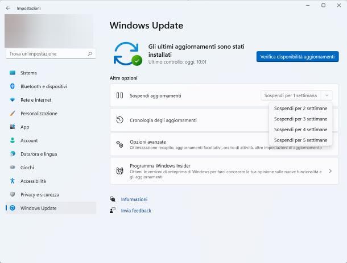Click Verifica disponibilità aggiornamenti button
Image resolution: width=347 pixels, height=263 pixels.
click(298, 57)
